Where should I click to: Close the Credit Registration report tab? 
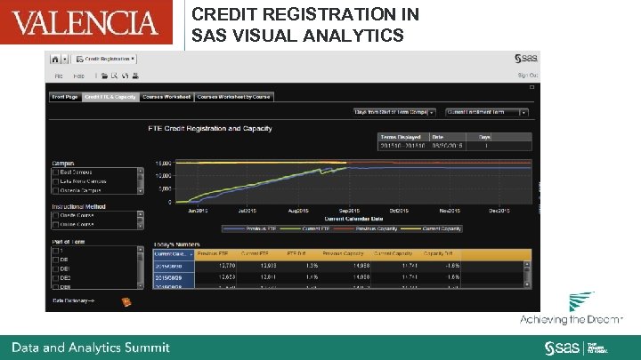coord(133,59)
